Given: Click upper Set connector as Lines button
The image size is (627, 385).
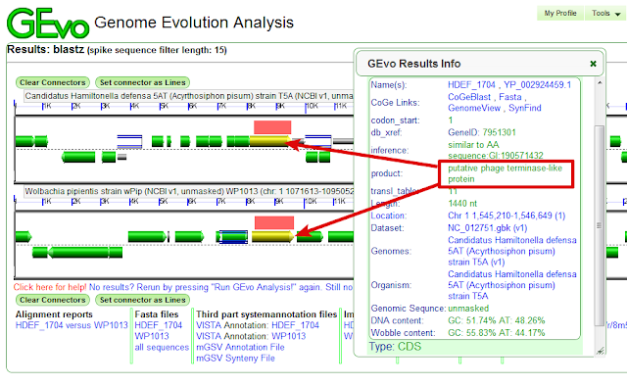Looking at the screenshot, I should click(142, 82).
